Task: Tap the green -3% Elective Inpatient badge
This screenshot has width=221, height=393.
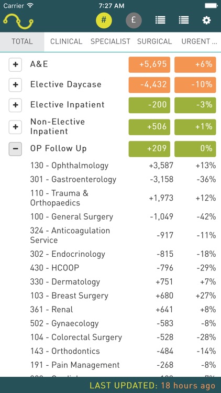Action: [x=195, y=105]
